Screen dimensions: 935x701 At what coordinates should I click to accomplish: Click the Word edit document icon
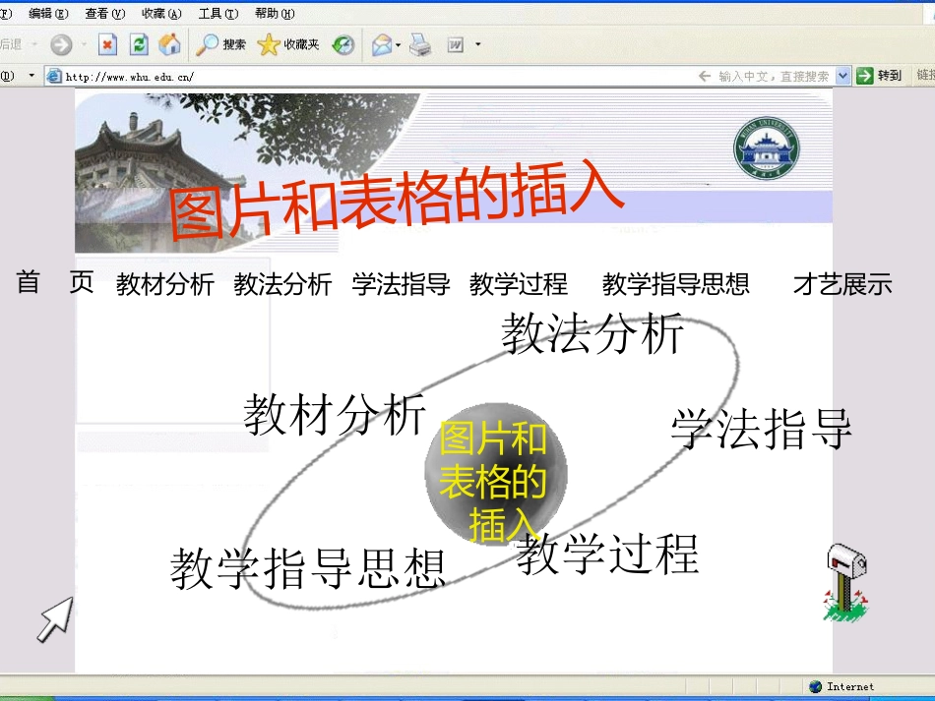click(456, 44)
